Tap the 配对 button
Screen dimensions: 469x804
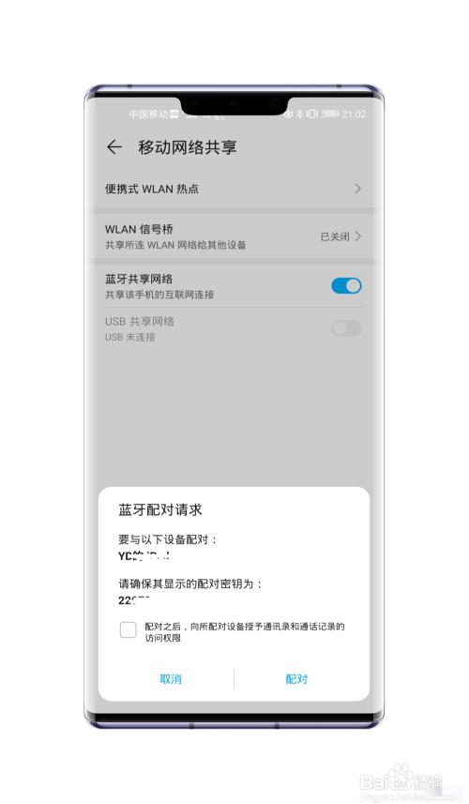click(x=296, y=679)
